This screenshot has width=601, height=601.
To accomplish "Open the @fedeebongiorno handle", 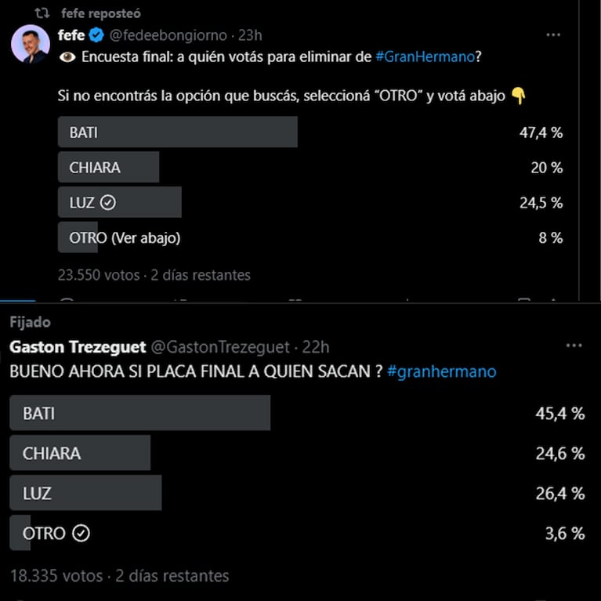I will (168, 35).
